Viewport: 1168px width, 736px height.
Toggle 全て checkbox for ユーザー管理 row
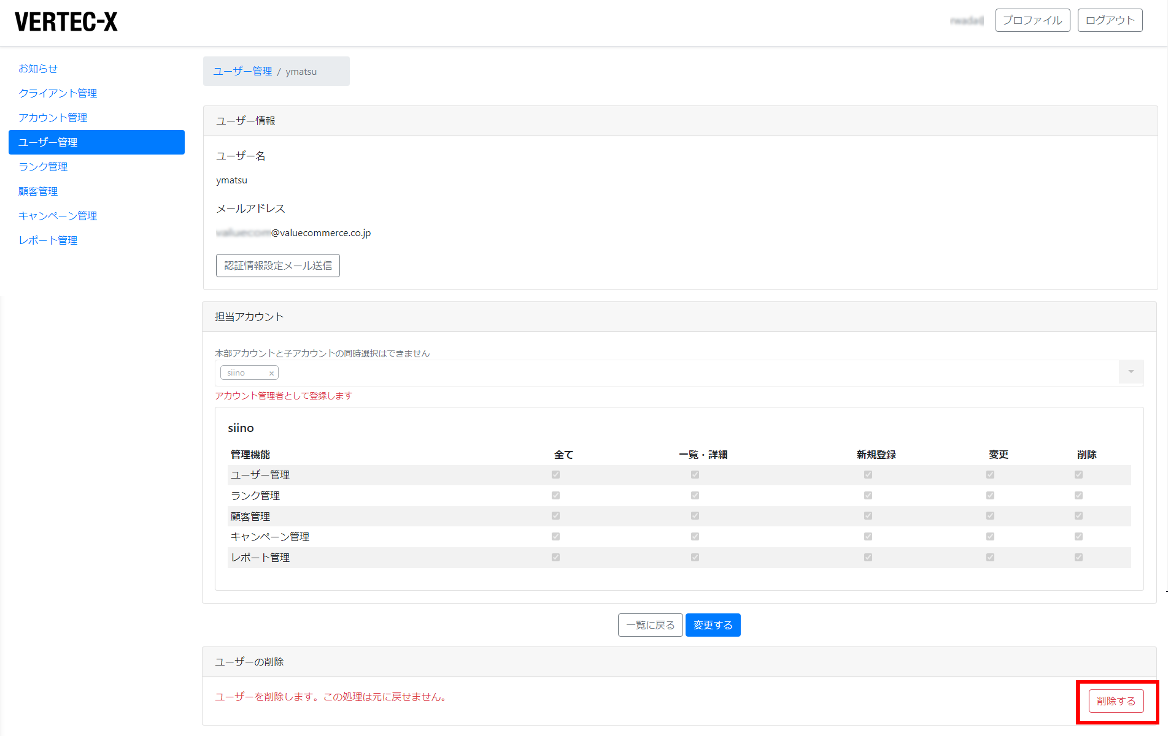555,475
